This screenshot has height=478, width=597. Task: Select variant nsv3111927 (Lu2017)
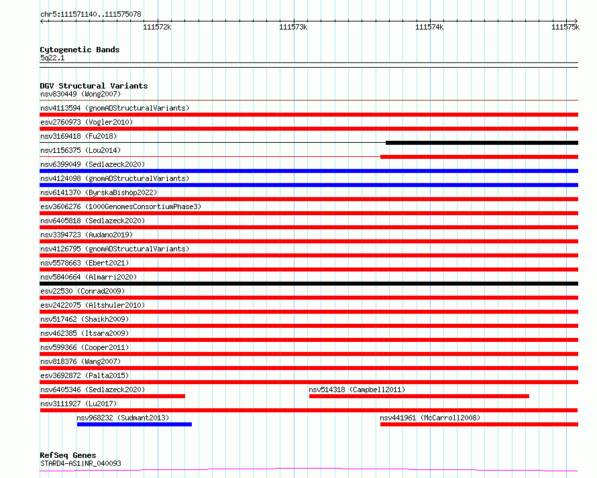(x=78, y=404)
